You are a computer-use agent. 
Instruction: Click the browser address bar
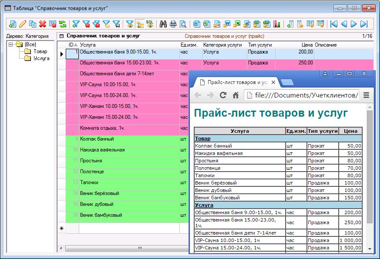[302, 95]
